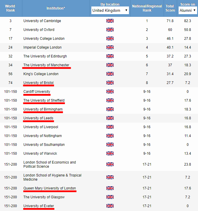Click the UK flag in Birmingham row
Screen dimensions: 198x211
pos(110,109)
